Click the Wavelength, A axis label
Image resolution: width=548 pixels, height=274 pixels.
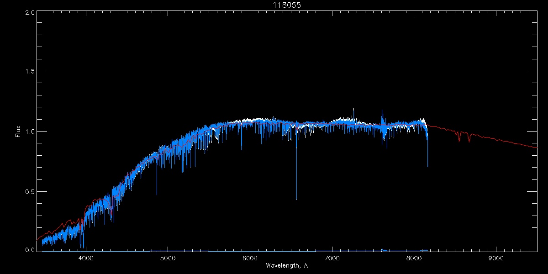click(286, 266)
